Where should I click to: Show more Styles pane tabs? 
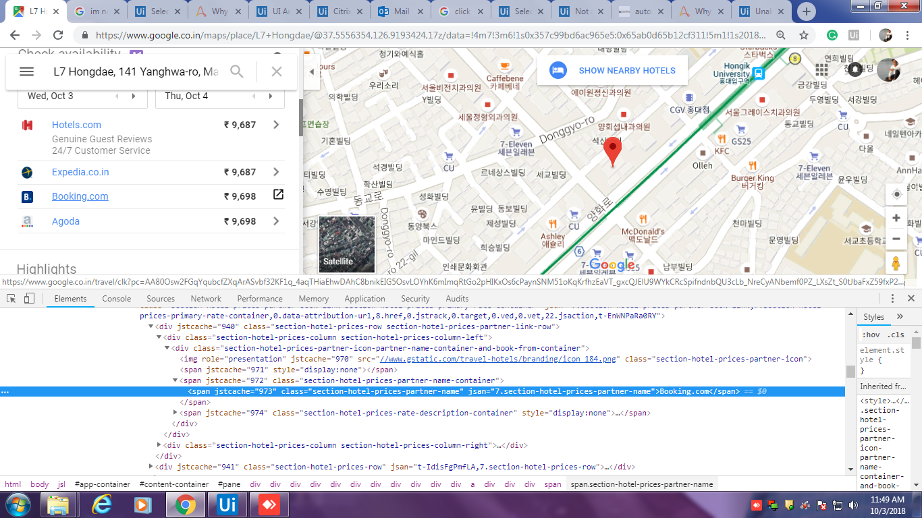pyautogui.click(x=900, y=316)
